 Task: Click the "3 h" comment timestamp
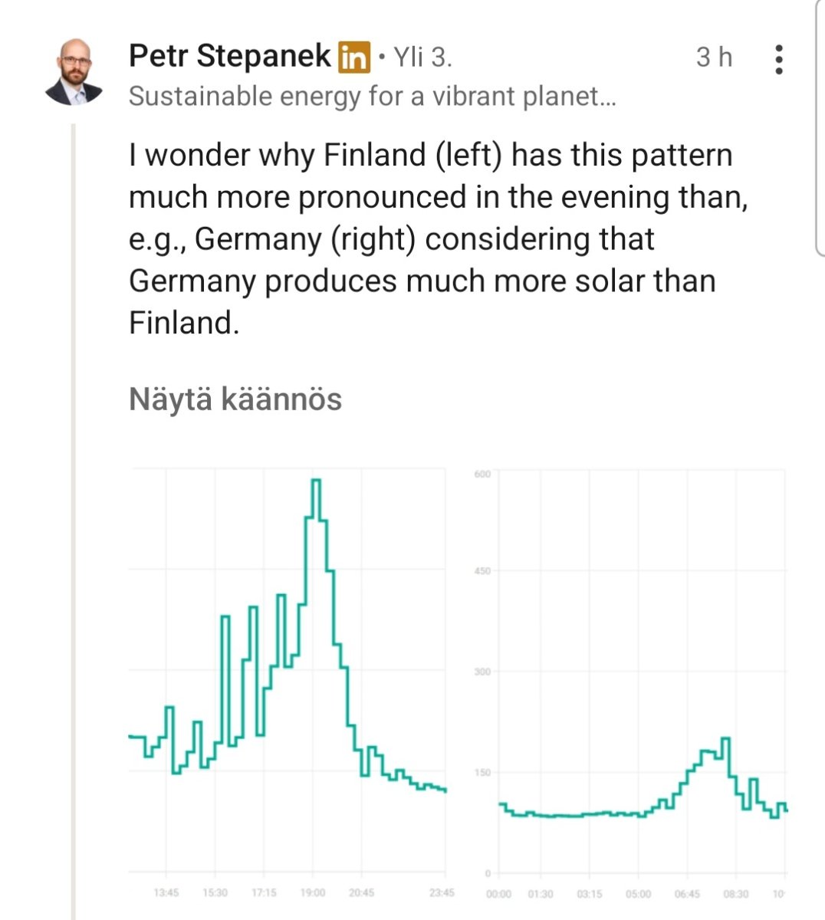[714, 58]
